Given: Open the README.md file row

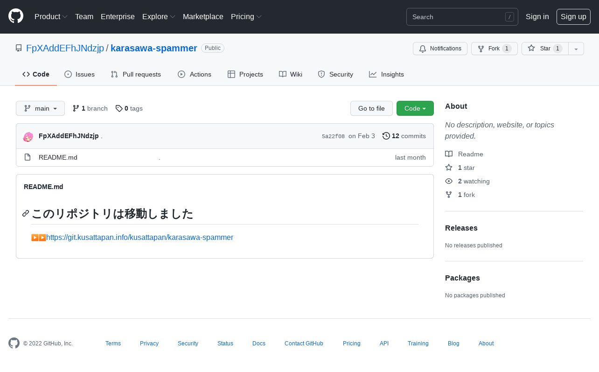Looking at the screenshot, I should click(x=225, y=157).
